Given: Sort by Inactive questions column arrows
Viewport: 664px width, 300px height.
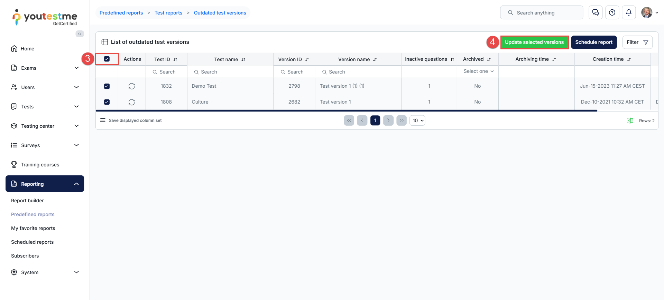Looking at the screenshot, I should (452, 59).
